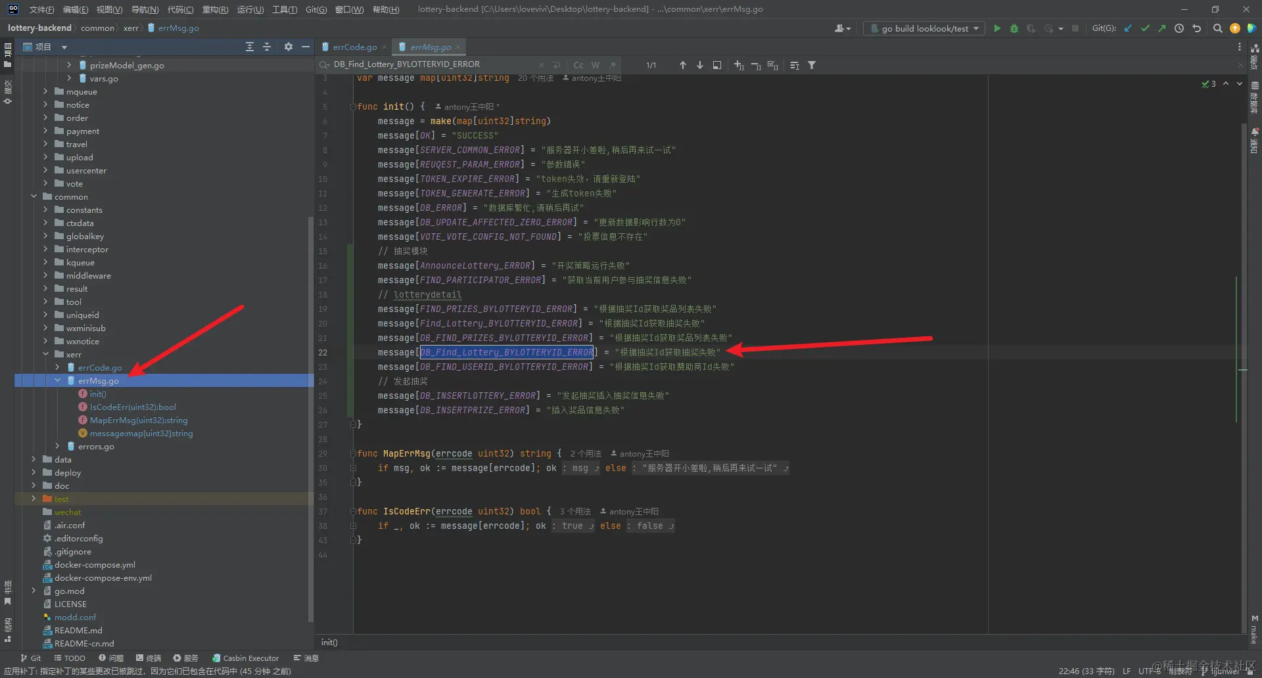Toggle regex option in search bar

click(x=612, y=65)
